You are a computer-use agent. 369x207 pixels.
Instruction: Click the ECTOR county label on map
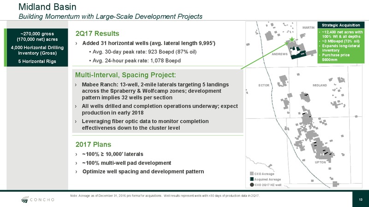(264, 85)
